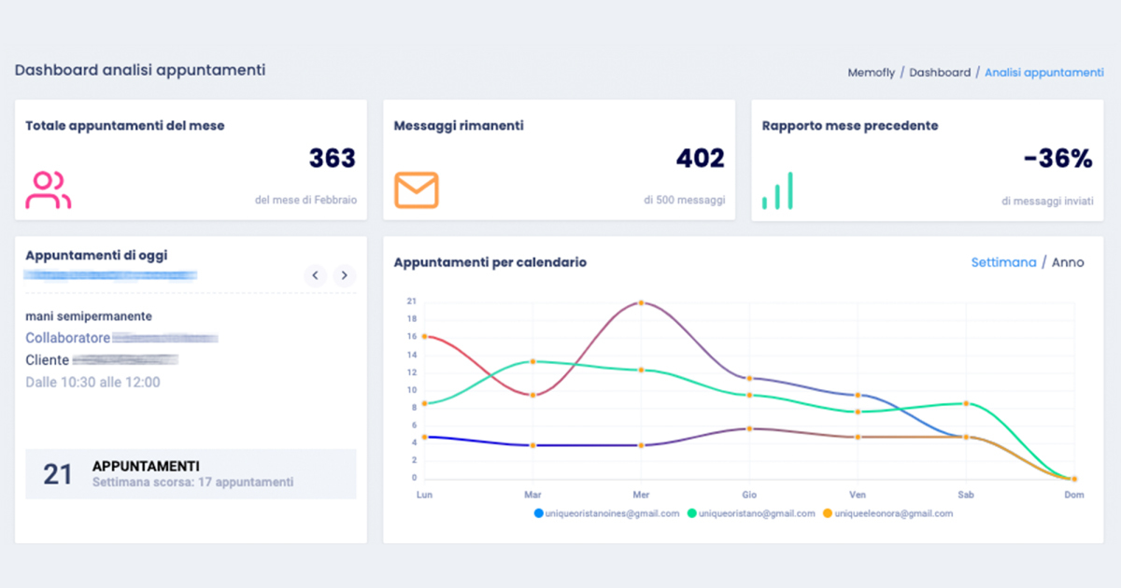Viewport: 1121px width, 588px height.
Task: Switch chart to Settimana view
Action: (1003, 262)
